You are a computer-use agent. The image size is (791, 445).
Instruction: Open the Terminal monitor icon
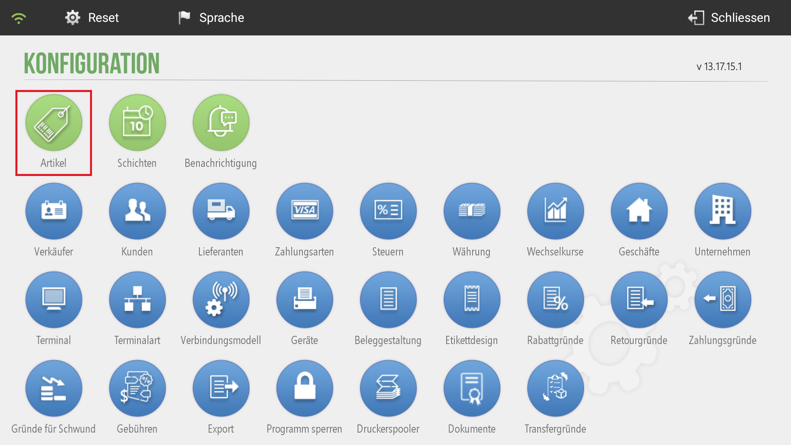click(x=54, y=300)
